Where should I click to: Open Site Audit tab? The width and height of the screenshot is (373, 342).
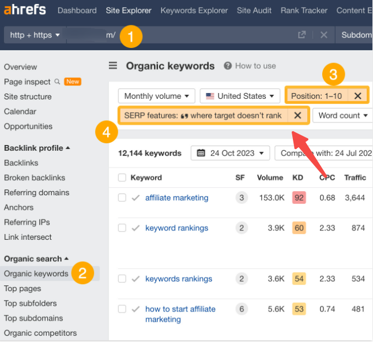point(254,10)
